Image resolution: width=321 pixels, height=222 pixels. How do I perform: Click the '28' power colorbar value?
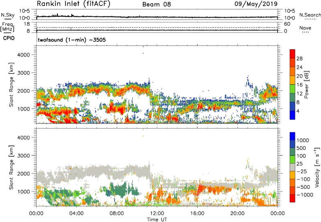pos(299,59)
